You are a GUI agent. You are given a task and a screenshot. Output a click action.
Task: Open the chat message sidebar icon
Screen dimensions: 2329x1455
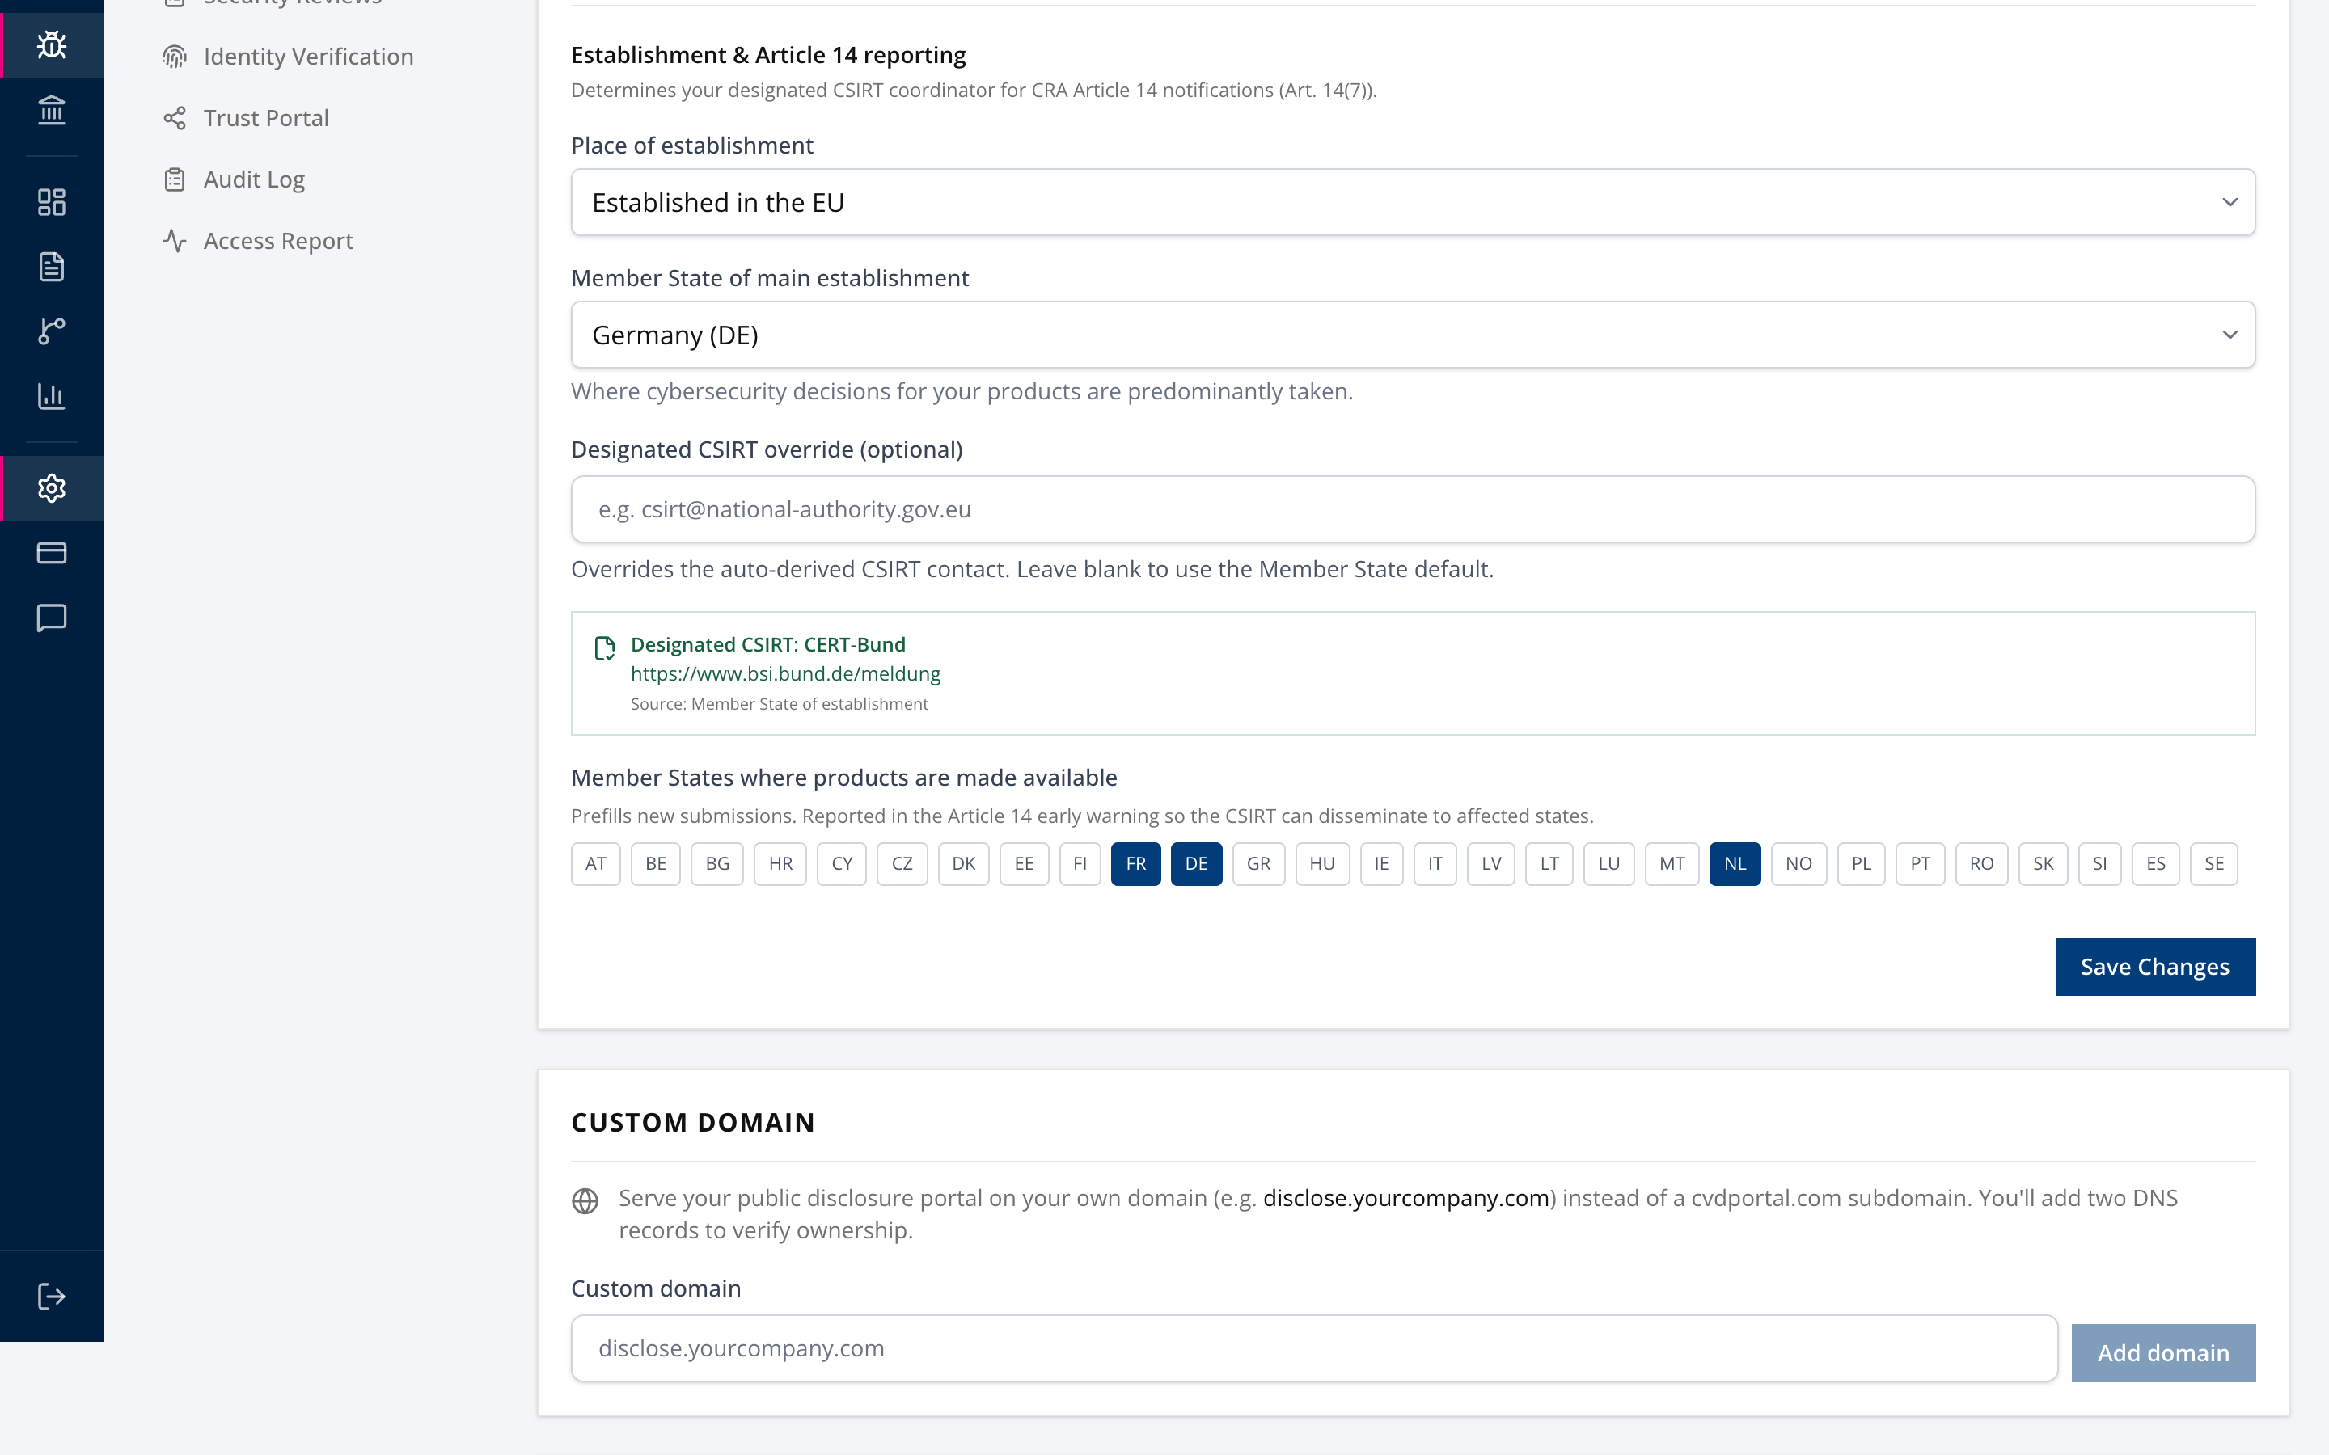tap(51, 617)
